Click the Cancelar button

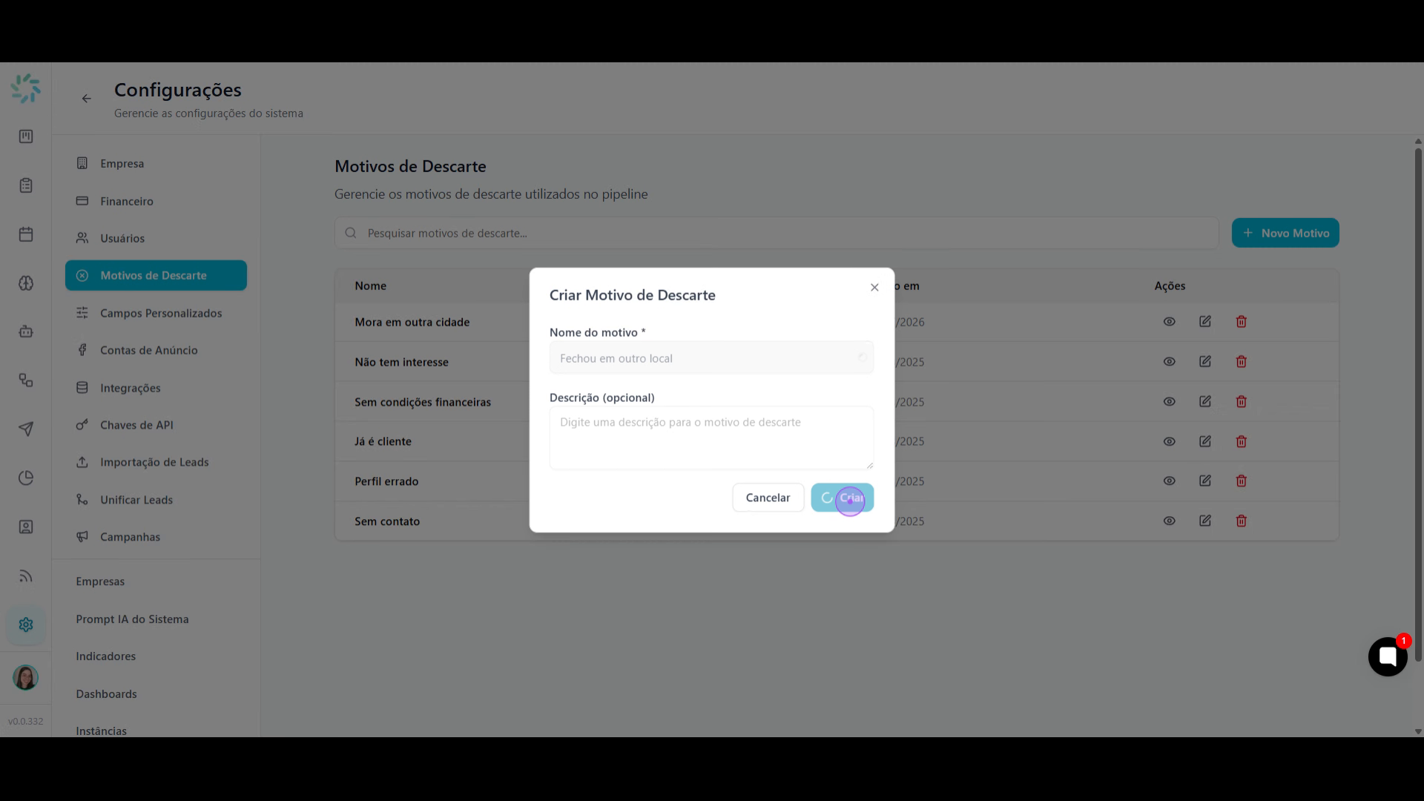tap(768, 498)
